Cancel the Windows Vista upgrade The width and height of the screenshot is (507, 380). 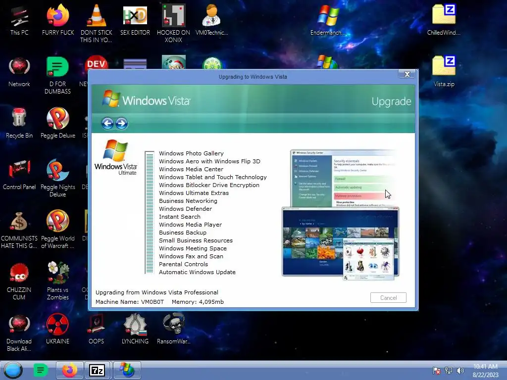pyautogui.click(x=388, y=297)
